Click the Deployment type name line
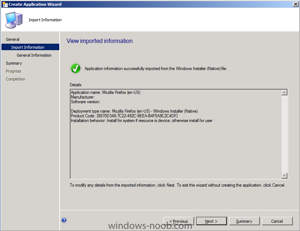 (x=134, y=111)
